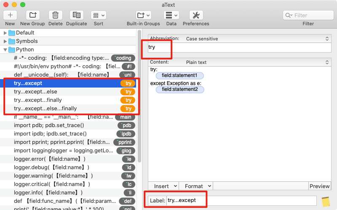Click the Duplicate icon in toolbar

(x=76, y=15)
